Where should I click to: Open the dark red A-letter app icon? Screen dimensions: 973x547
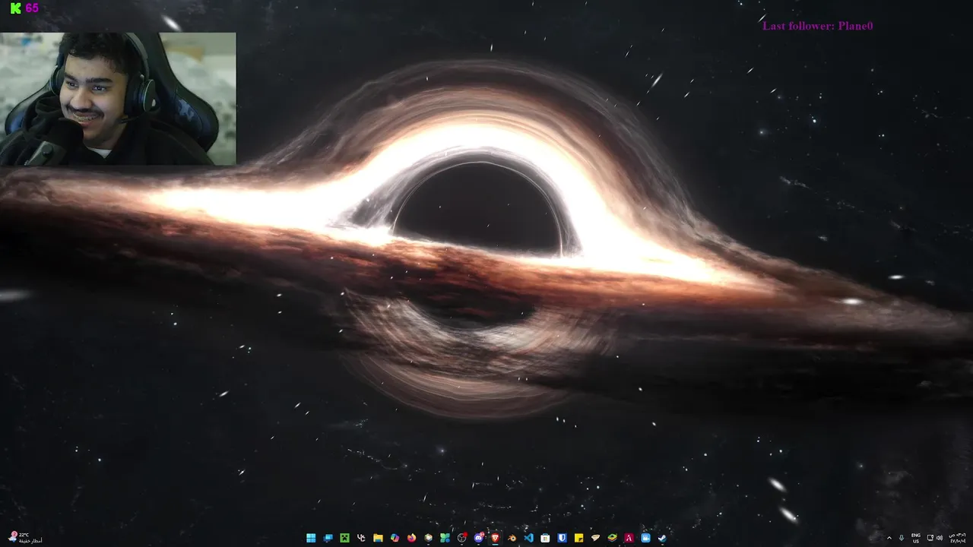(629, 538)
